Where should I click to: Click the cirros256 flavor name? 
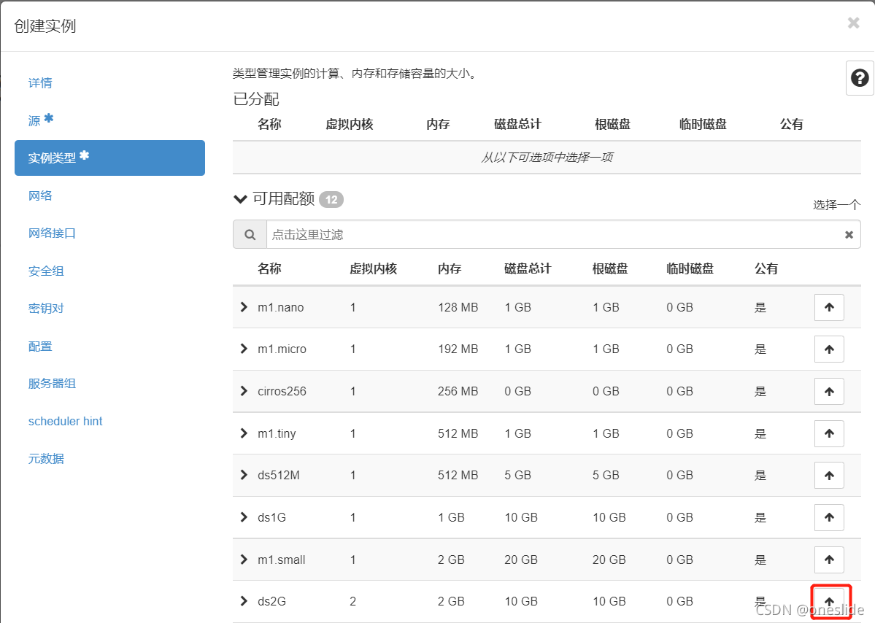(282, 392)
